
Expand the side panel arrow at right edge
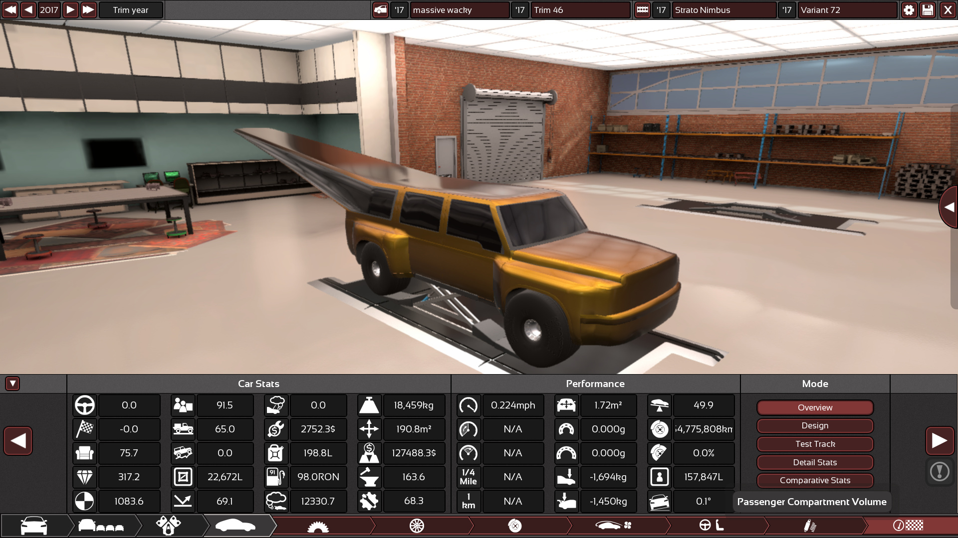click(x=949, y=207)
